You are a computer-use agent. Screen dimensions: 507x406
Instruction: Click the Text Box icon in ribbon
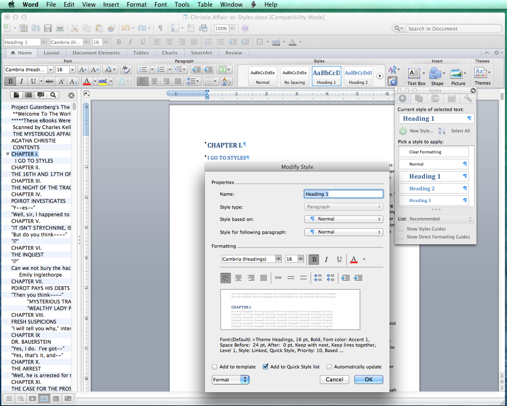point(414,73)
